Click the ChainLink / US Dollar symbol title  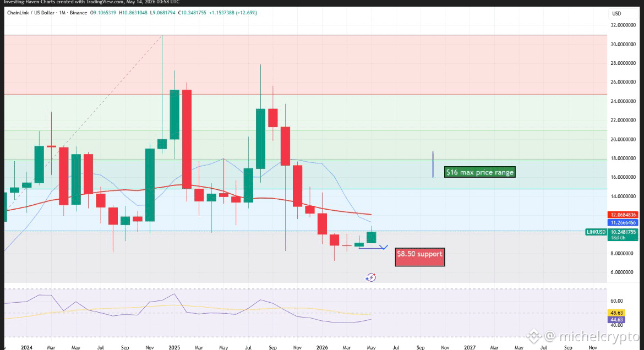pos(31,13)
